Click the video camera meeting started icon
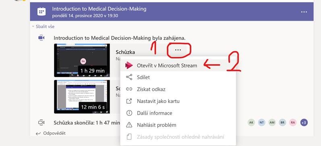321x146 pixels. tap(41, 38)
